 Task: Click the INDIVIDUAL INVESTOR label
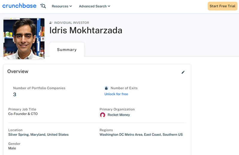[71, 23]
